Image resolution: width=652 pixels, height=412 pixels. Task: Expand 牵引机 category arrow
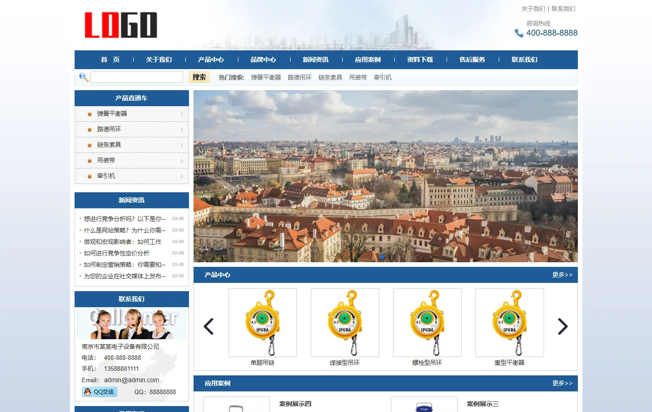[x=182, y=176]
